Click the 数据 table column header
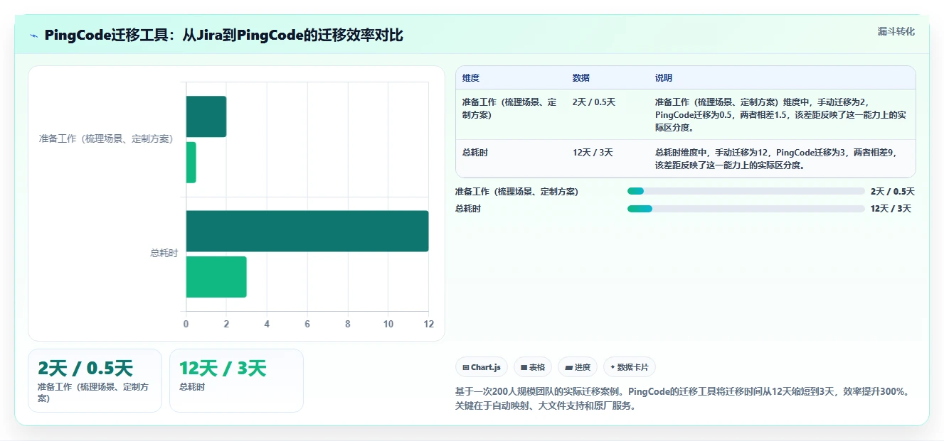Image resolution: width=944 pixels, height=441 pixels. pos(580,78)
